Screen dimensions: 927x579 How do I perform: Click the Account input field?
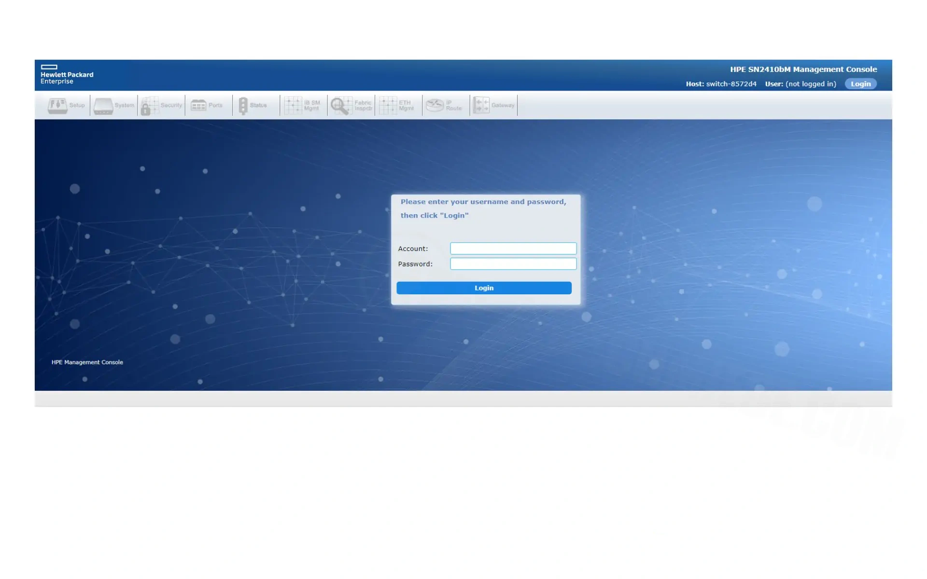[x=513, y=248]
